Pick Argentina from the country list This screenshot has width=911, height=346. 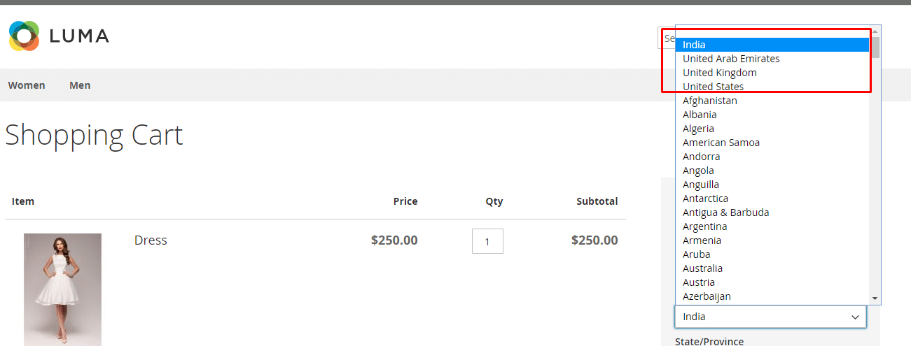704,226
